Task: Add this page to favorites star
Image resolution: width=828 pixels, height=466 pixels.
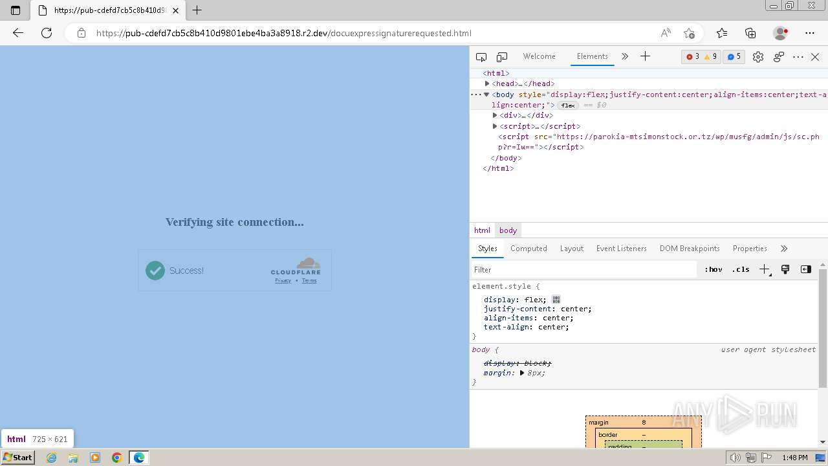Action: tap(689, 33)
